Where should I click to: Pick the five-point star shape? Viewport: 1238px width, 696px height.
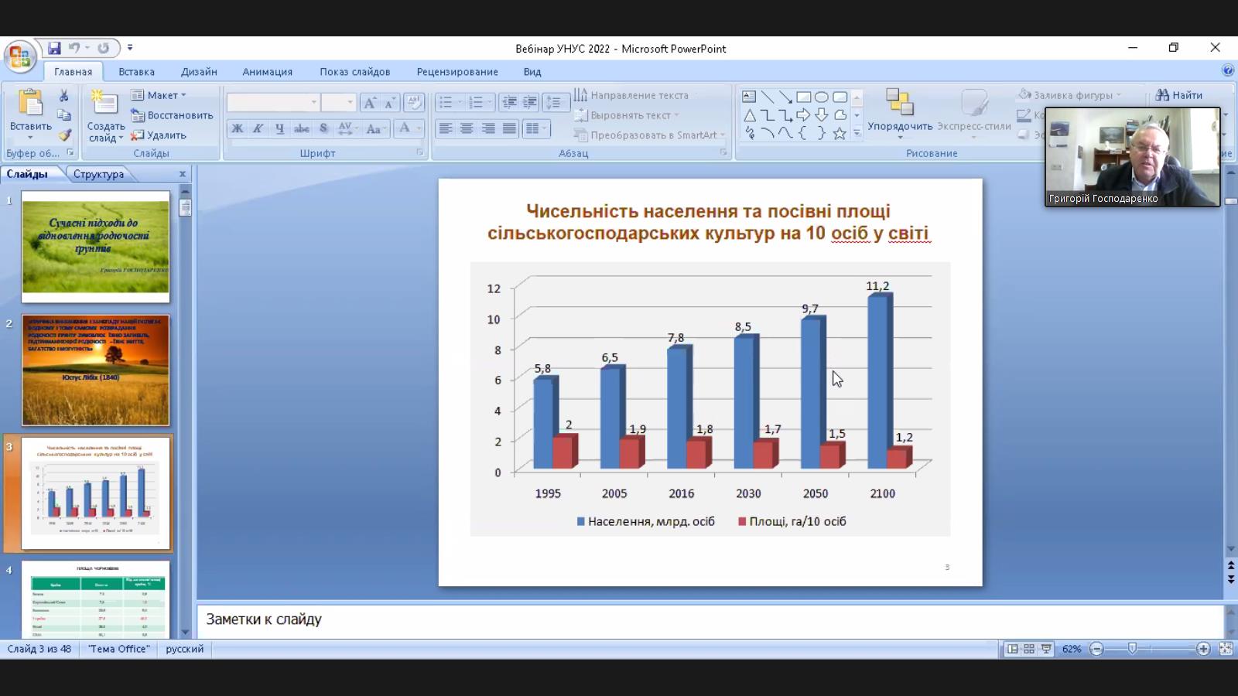click(840, 133)
